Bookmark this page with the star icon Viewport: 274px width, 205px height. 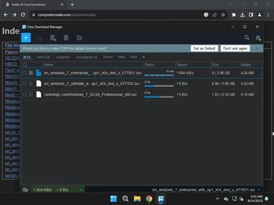tap(223, 15)
